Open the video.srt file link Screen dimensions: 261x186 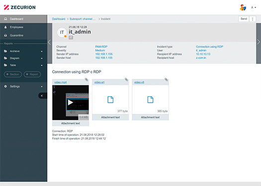point(99,82)
